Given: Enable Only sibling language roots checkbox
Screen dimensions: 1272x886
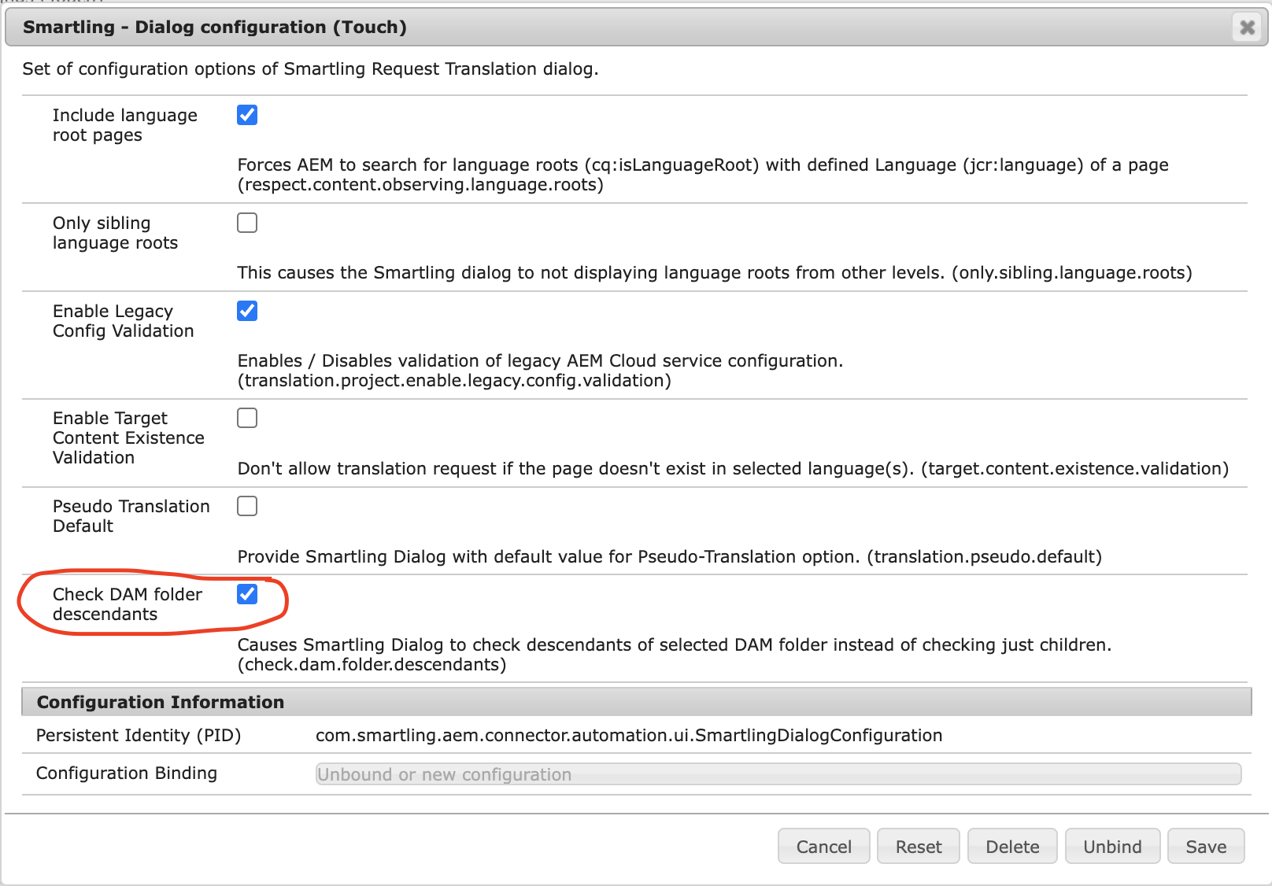Looking at the screenshot, I should [x=247, y=223].
